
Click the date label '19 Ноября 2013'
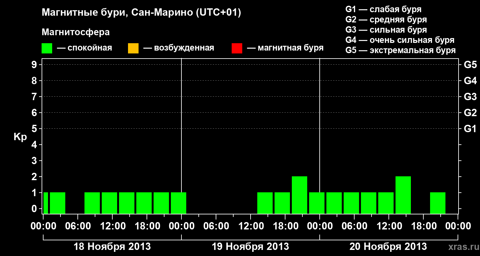251,247
